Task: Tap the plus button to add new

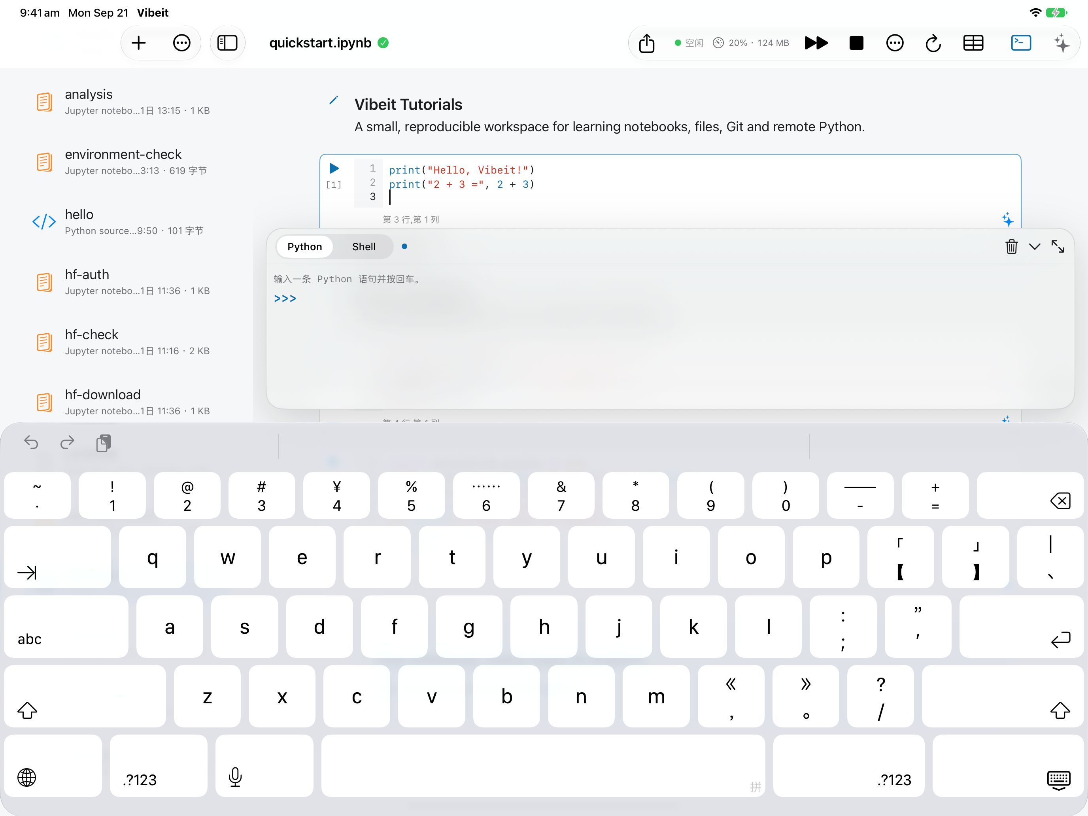Action: point(139,43)
